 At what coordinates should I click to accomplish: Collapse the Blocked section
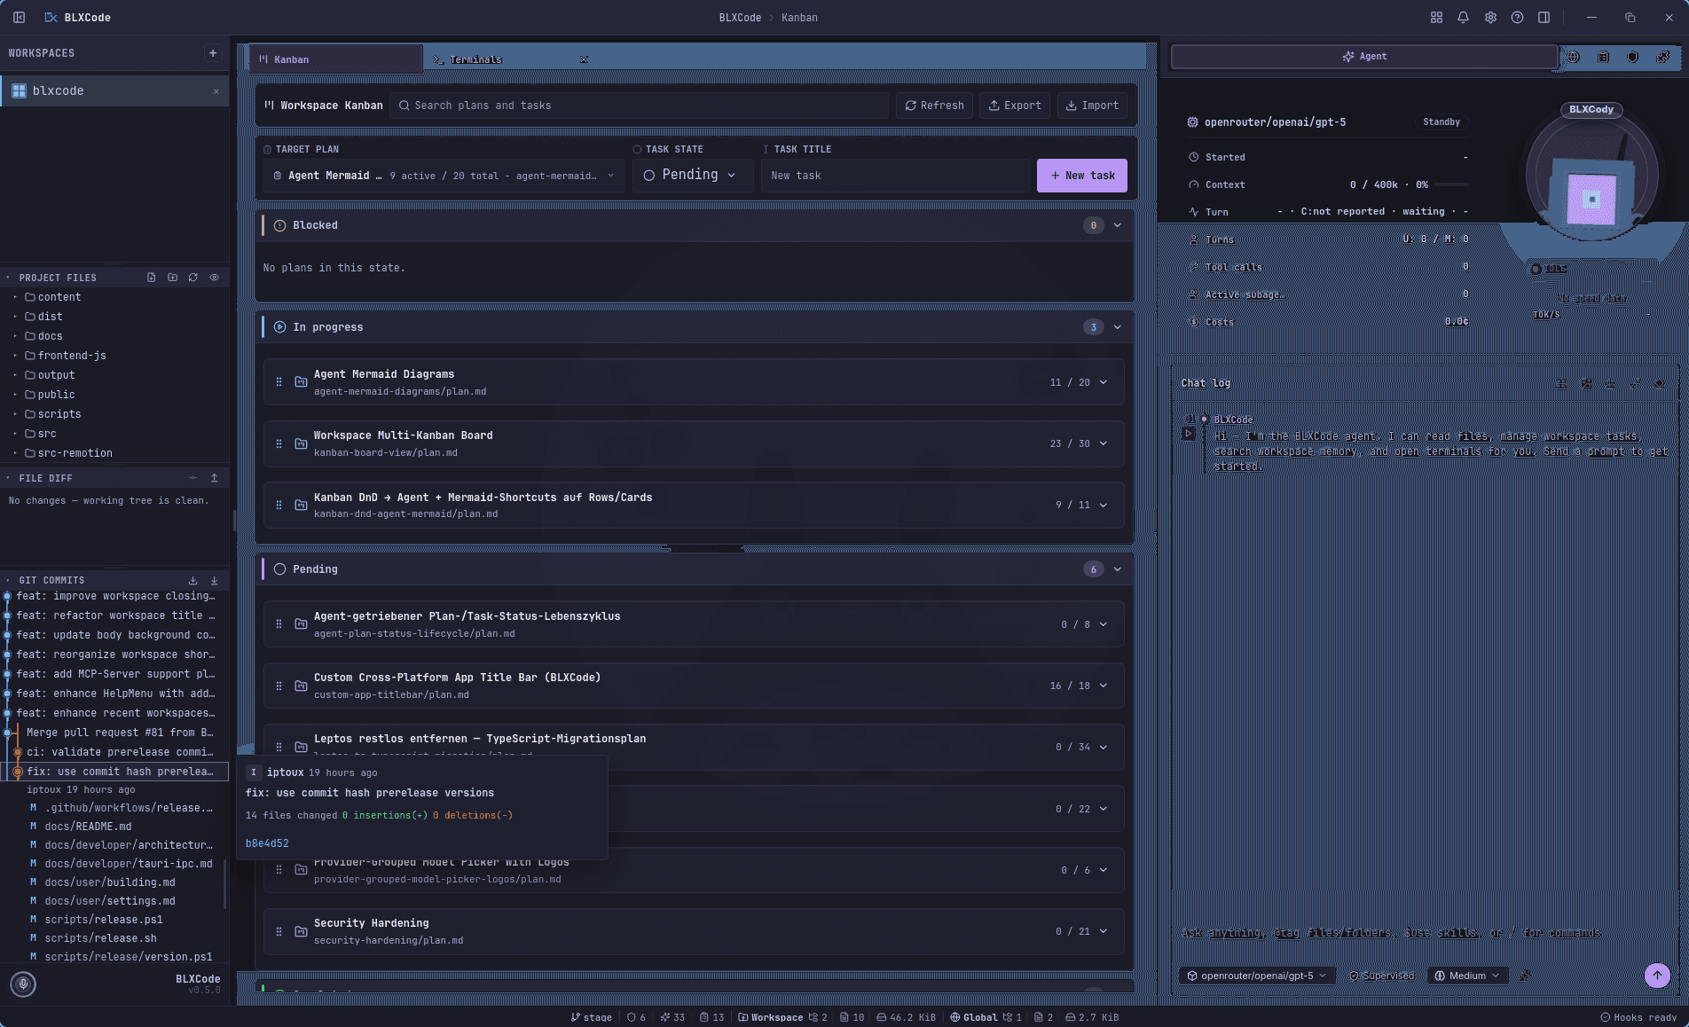pos(1118,225)
